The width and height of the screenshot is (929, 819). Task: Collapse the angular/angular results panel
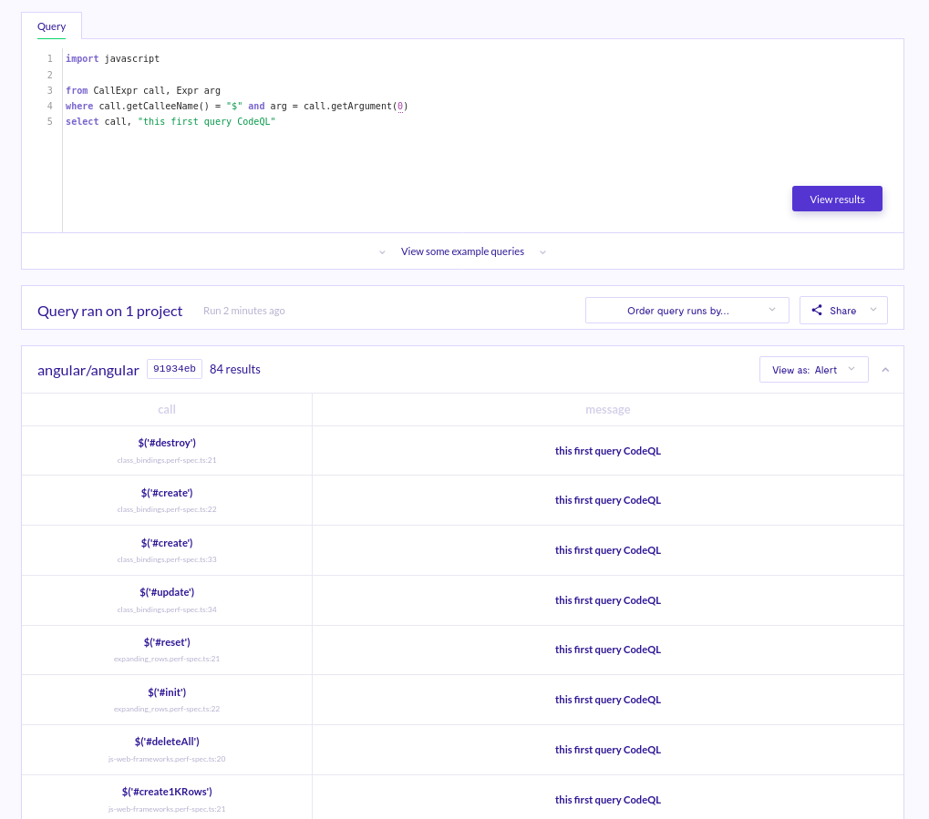point(885,369)
